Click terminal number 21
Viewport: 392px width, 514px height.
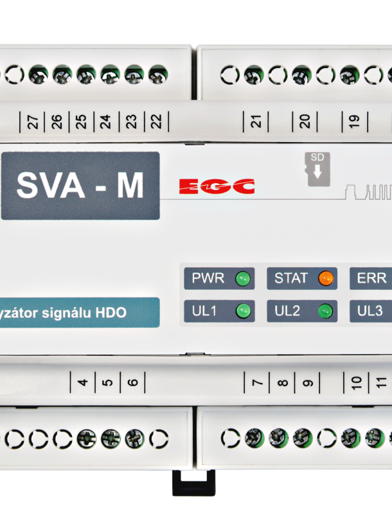[x=256, y=121]
